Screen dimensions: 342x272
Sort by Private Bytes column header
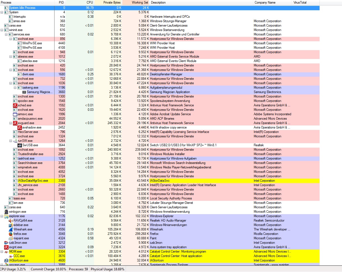(x=108, y=2)
